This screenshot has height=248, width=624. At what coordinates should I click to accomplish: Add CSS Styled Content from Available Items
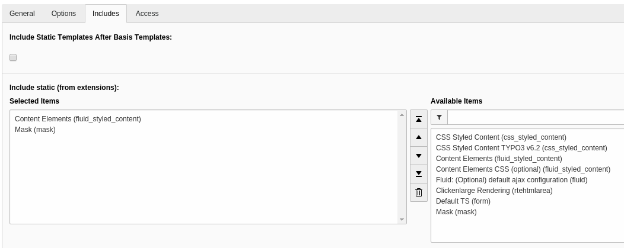click(501, 137)
